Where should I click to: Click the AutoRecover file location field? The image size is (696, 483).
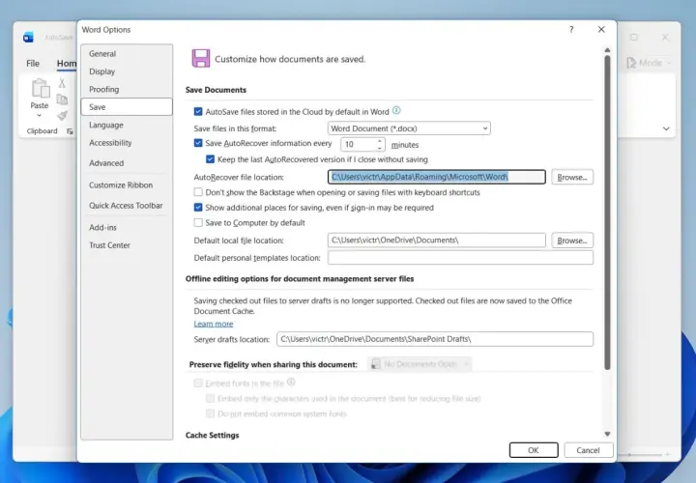point(437,177)
